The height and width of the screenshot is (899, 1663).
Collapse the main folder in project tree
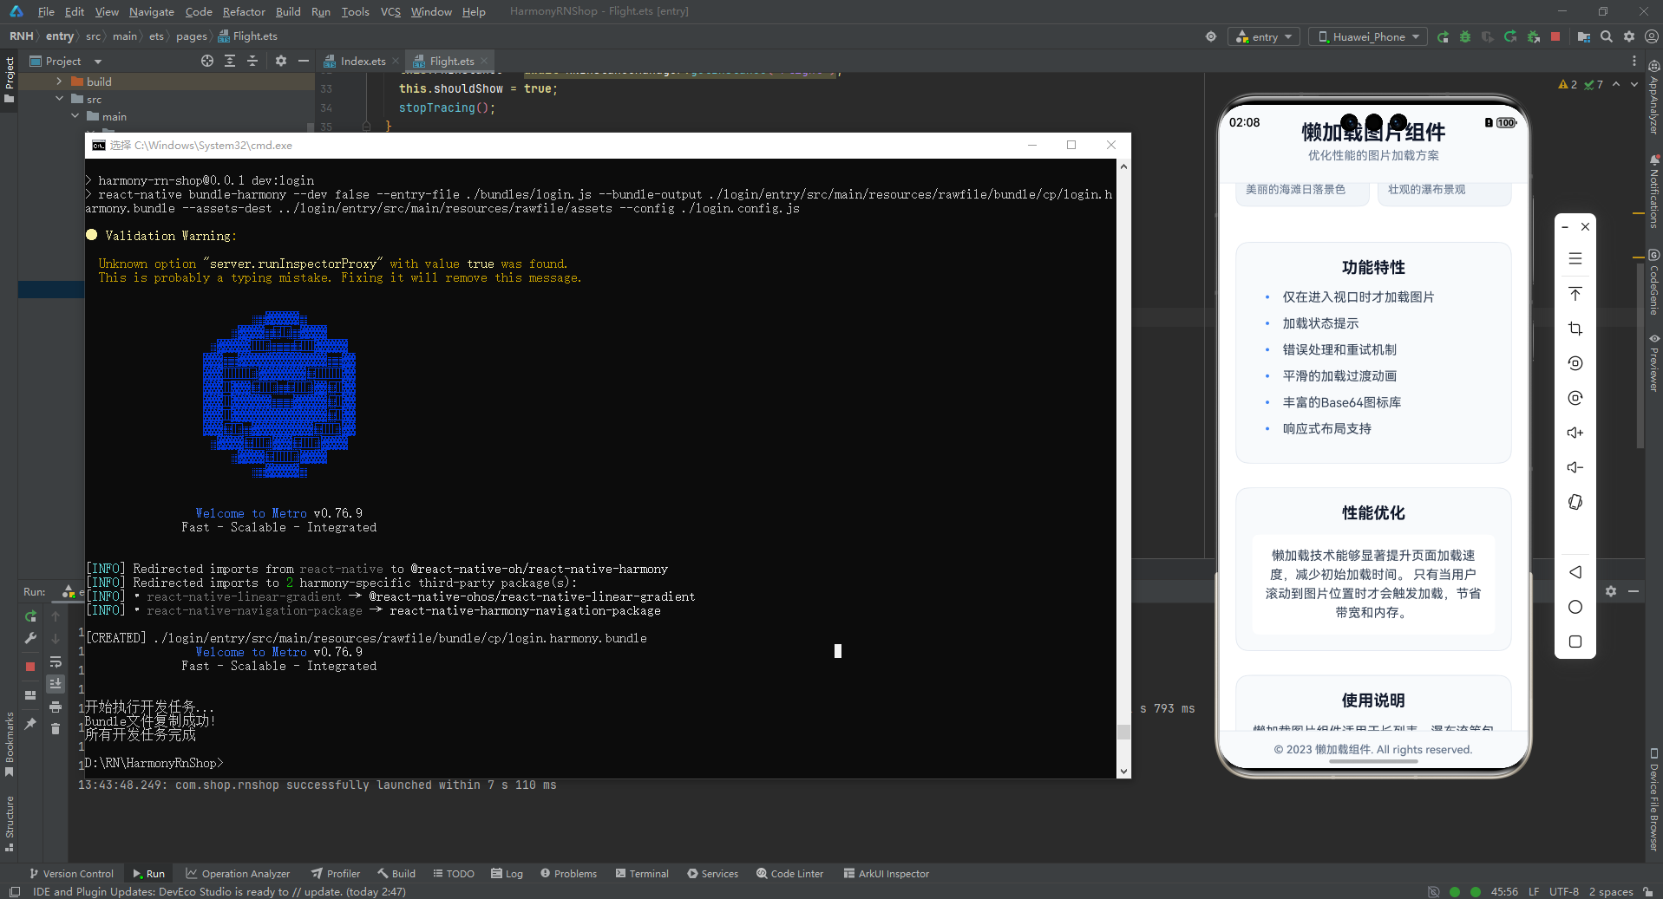pyautogui.click(x=75, y=116)
